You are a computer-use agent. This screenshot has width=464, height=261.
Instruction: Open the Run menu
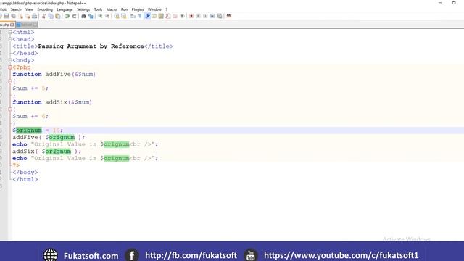(124, 9)
